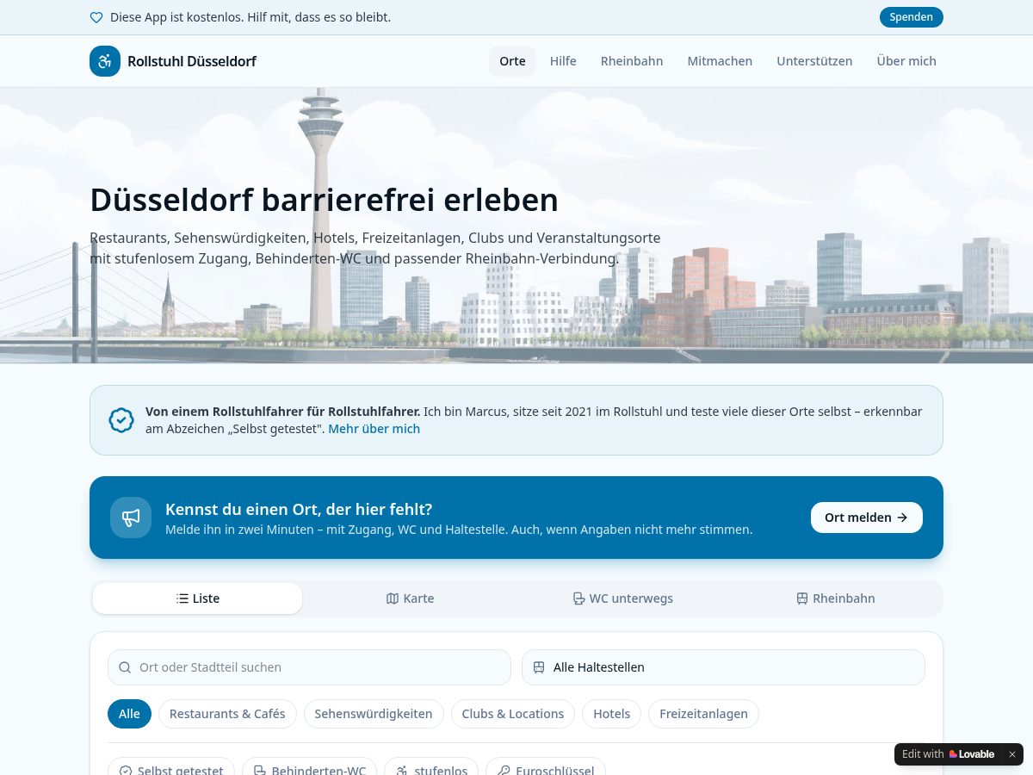Focus the Ort oder Stadtteil search field
The image size is (1033, 775).
coord(309,667)
